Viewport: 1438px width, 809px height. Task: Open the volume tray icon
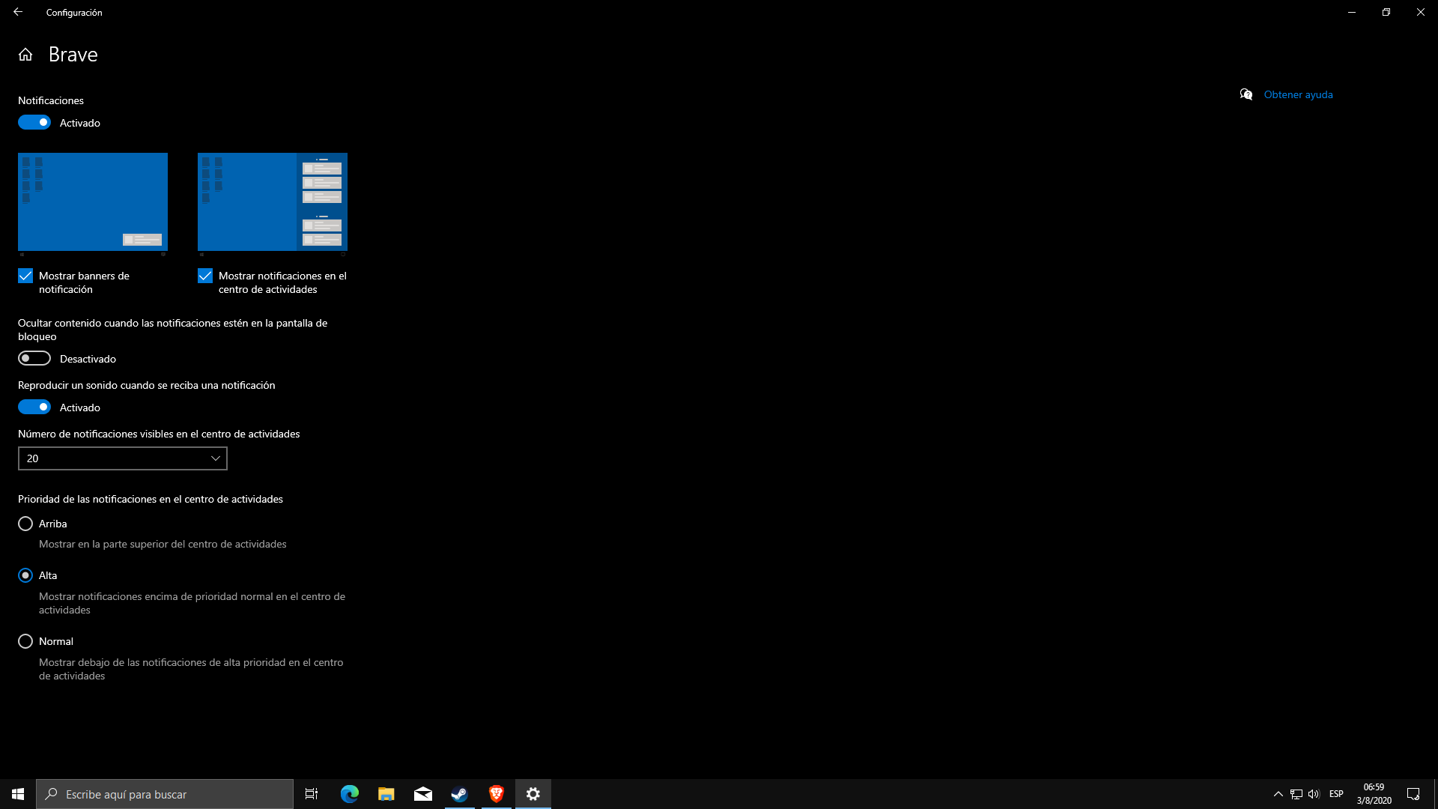click(x=1314, y=794)
